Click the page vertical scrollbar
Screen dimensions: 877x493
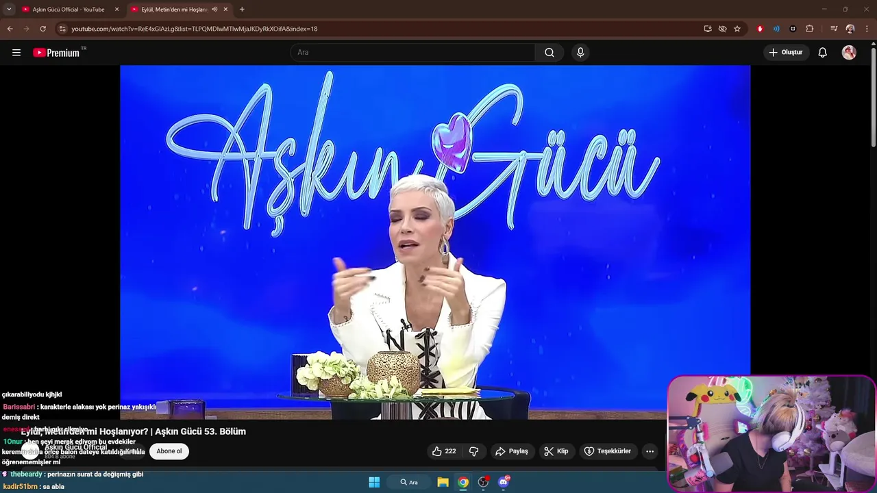click(873, 96)
